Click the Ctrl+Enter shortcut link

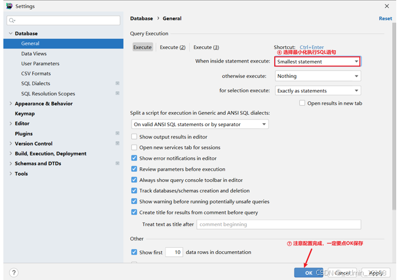pos(312,47)
